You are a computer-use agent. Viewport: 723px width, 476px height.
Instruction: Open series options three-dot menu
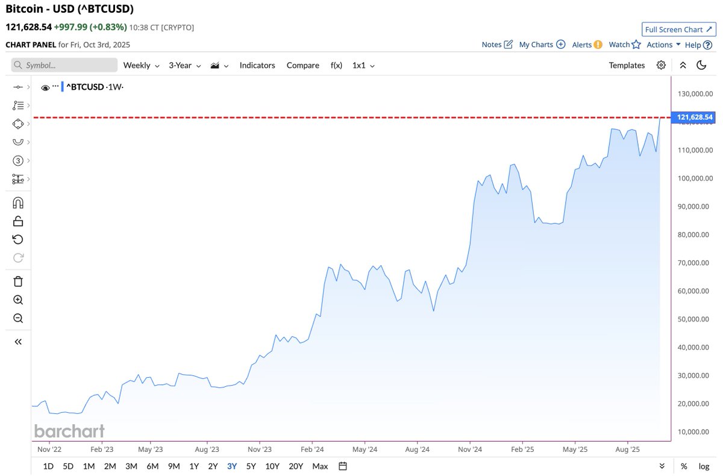click(x=55, y=86)
